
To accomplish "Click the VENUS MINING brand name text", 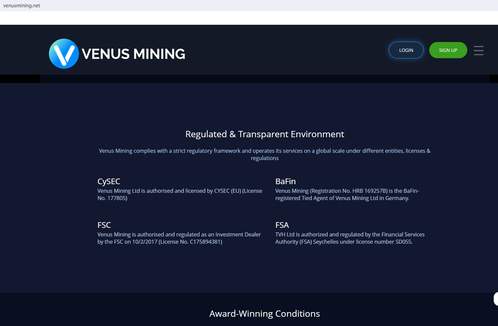I will pyautogui.click(x=134, y=54).
